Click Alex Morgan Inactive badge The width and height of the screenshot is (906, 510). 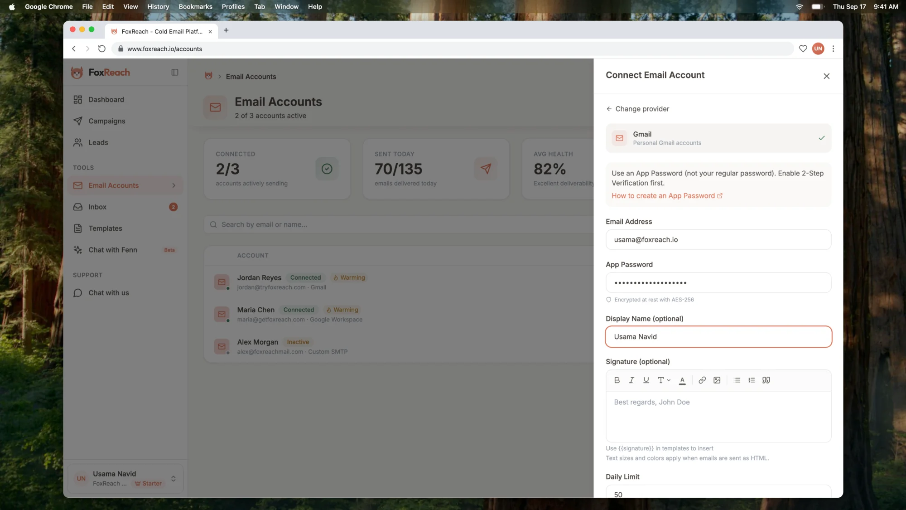click(x=298, y=342)
